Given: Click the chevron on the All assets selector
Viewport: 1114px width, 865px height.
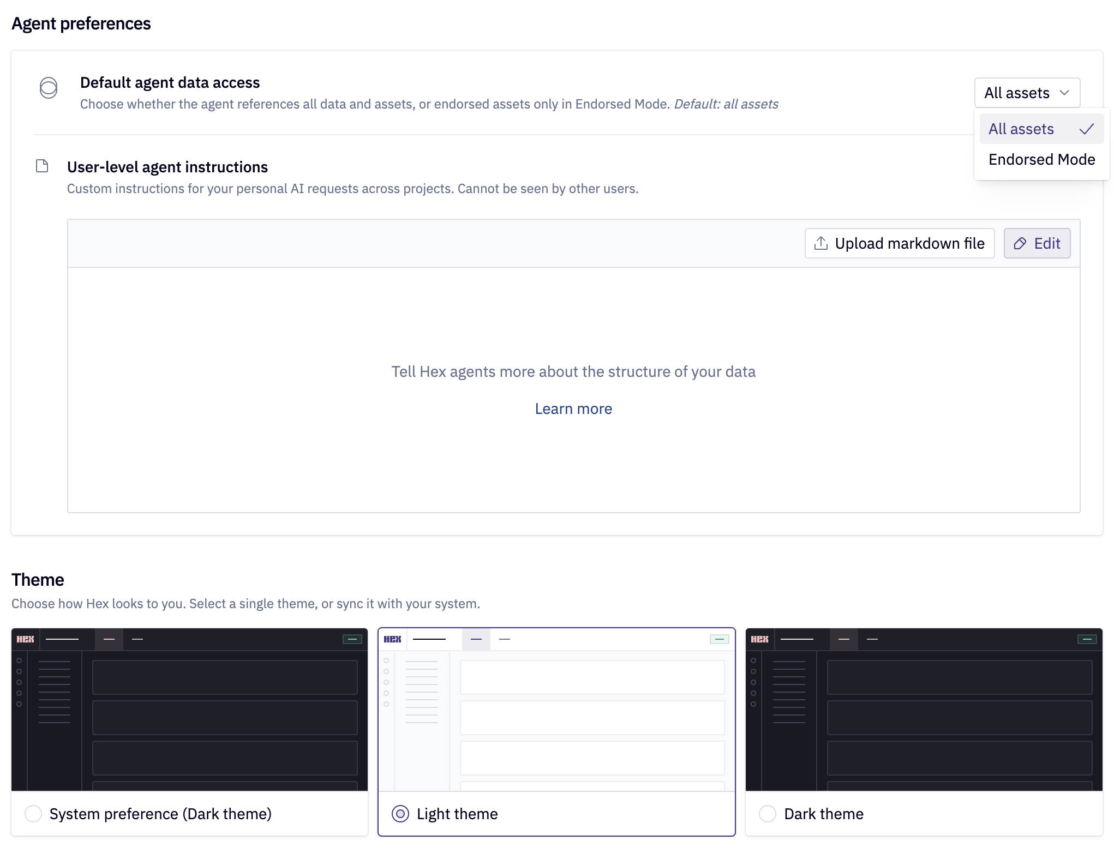Looking at the screenshot, I should (1063, 93).
